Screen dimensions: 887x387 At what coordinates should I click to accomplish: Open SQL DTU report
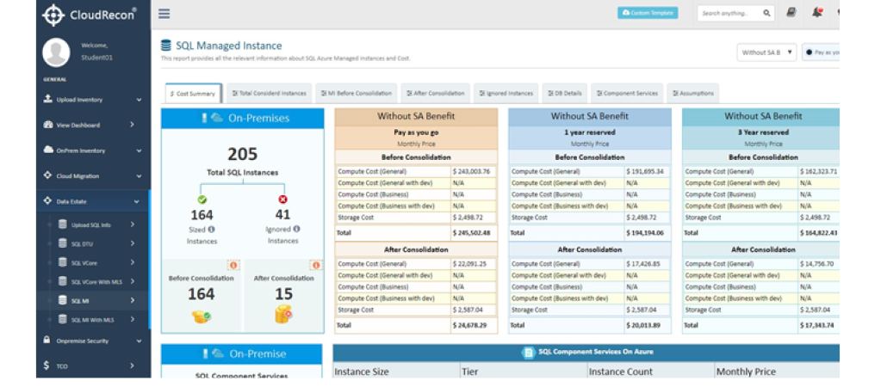point(96,244)
